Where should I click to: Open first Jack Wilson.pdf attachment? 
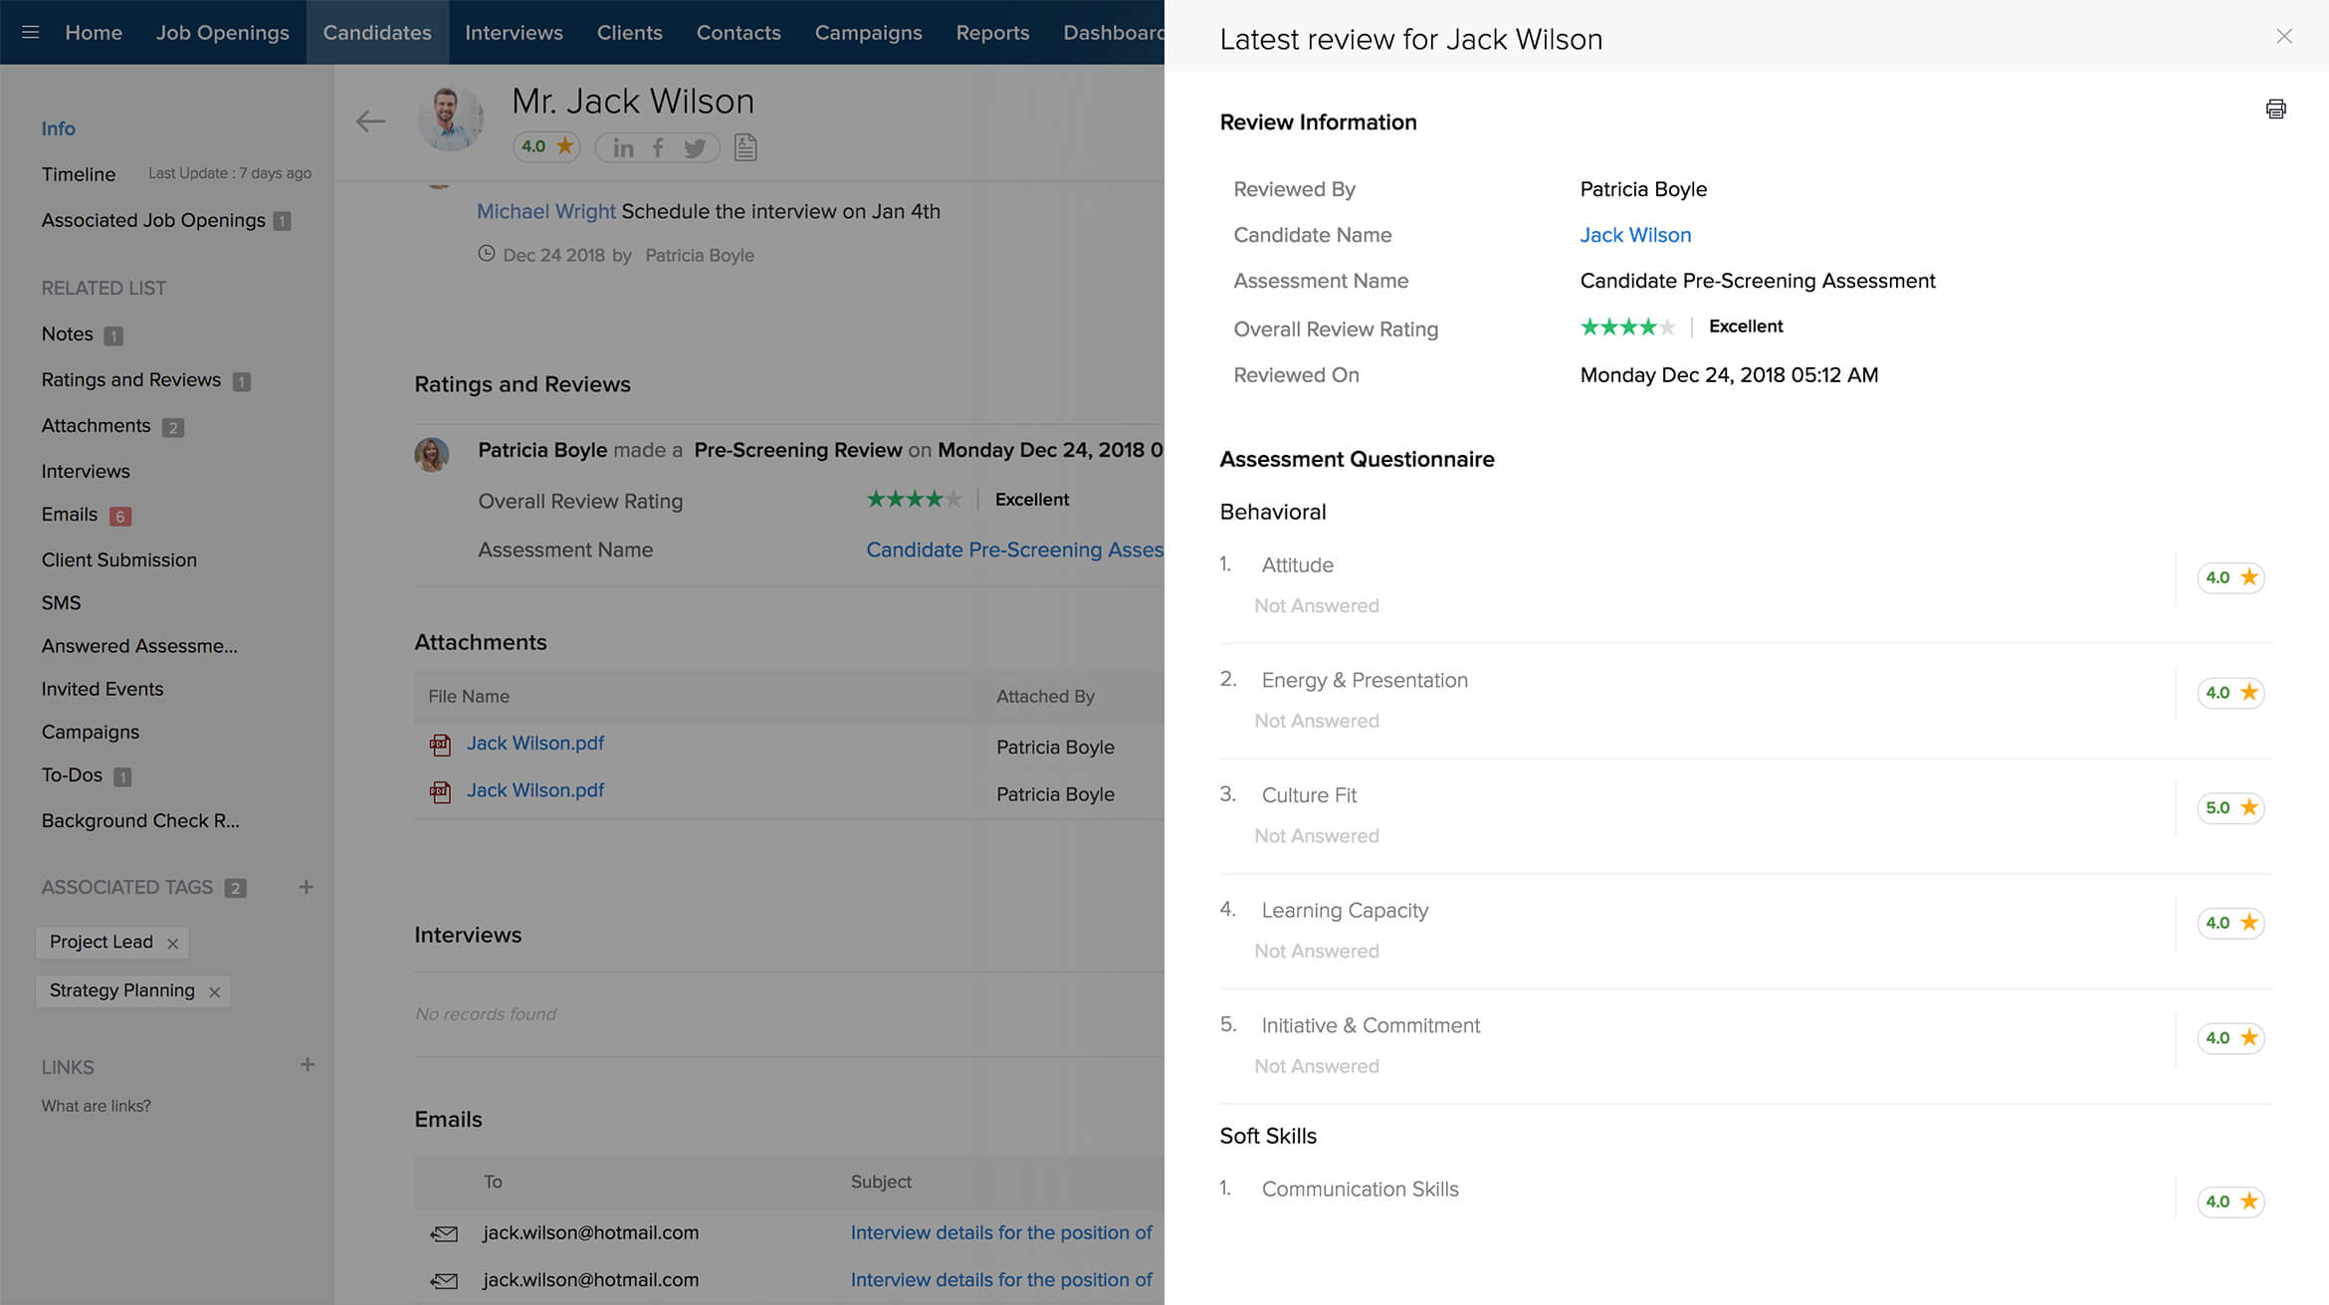[534, 744]
